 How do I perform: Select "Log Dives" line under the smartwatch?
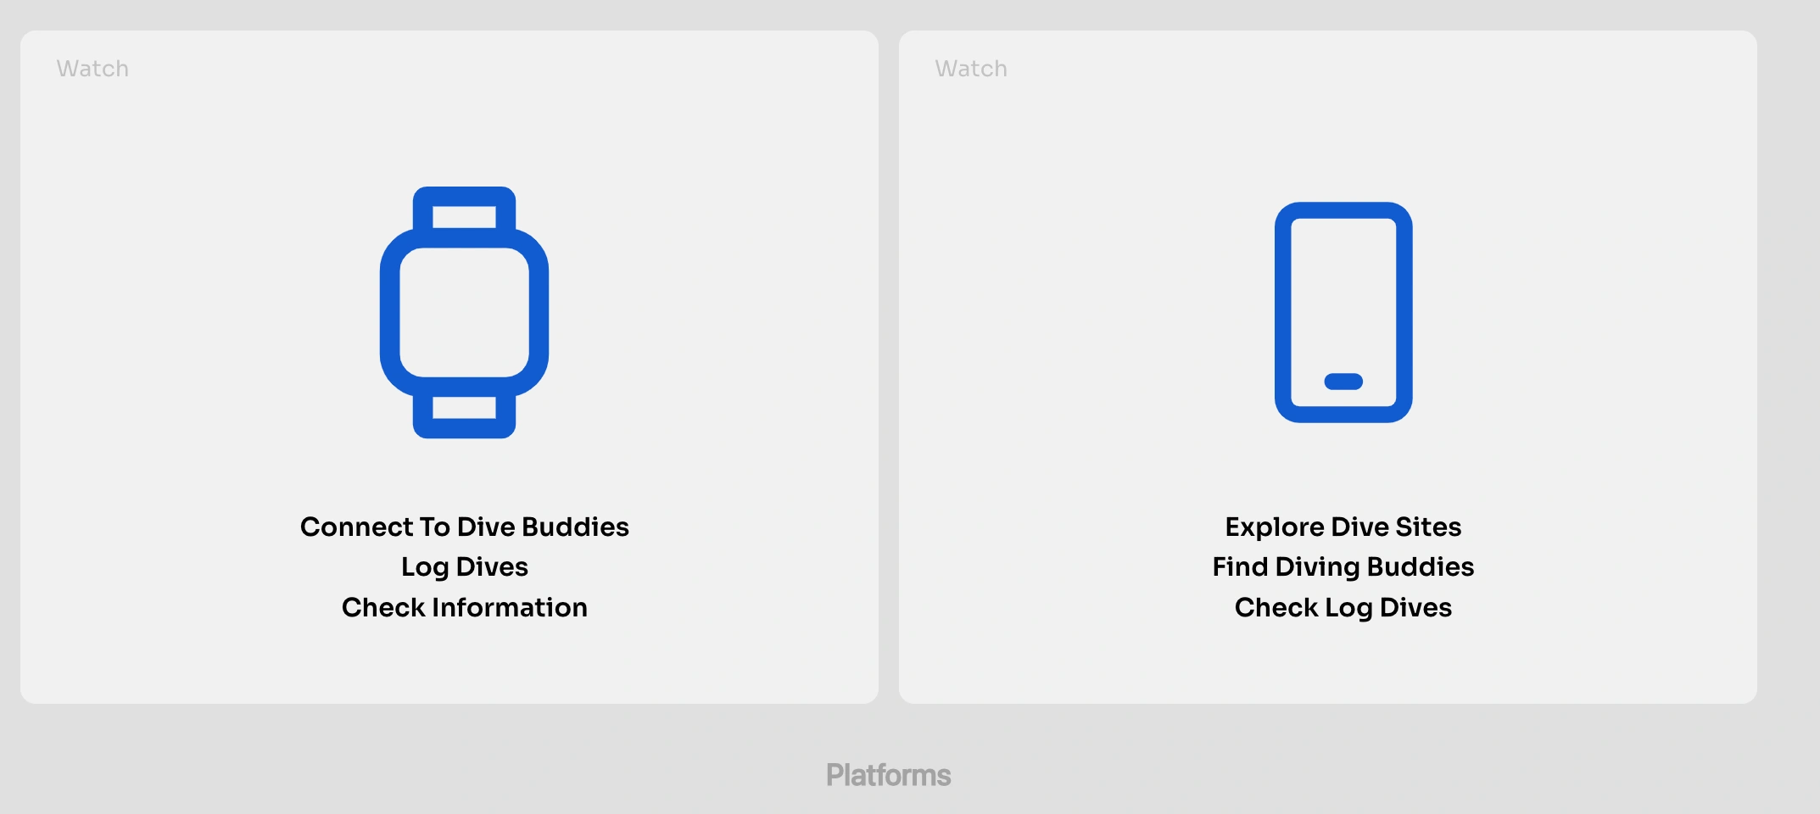pos(464,567)
